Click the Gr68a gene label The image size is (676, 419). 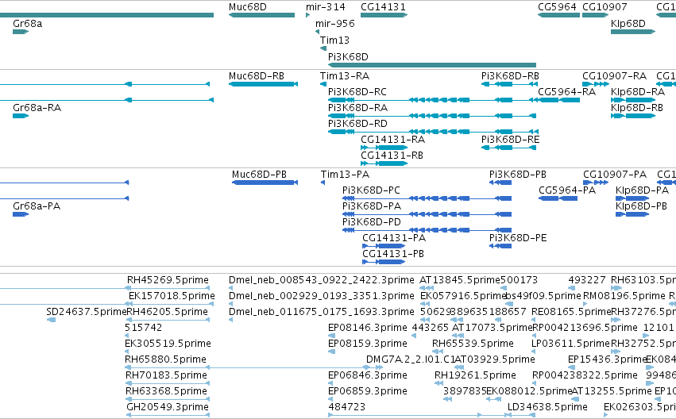(x=28, y=24)
